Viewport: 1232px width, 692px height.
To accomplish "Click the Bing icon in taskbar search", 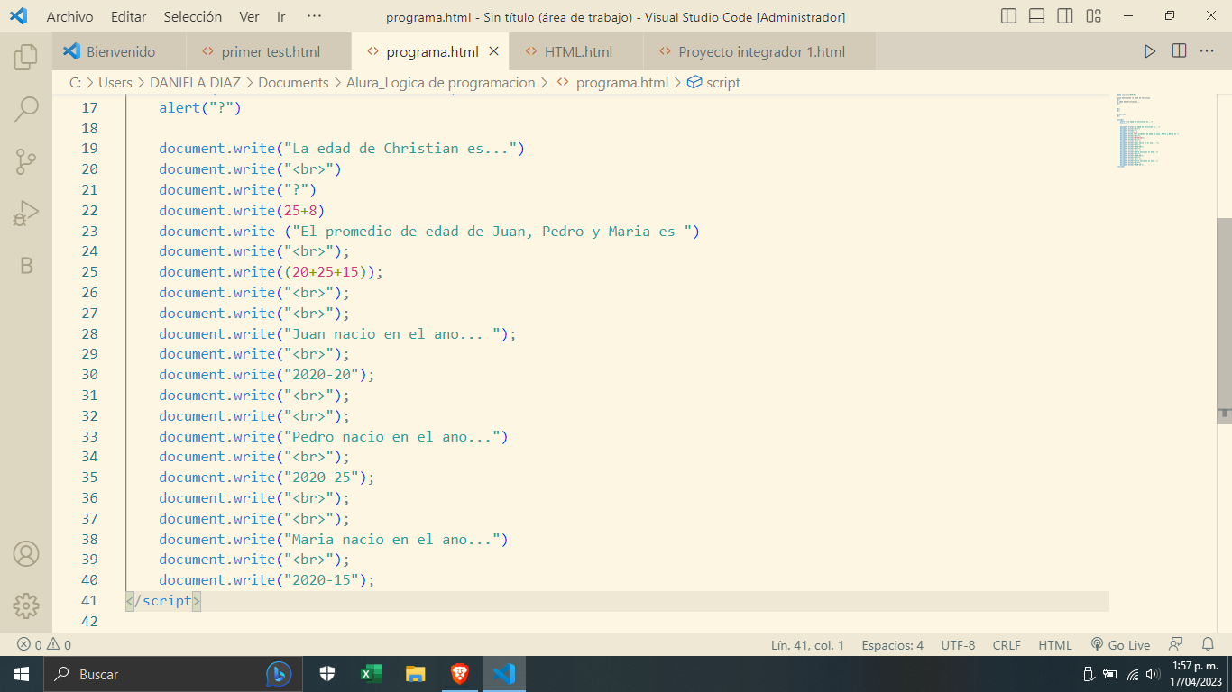I will tap(279, 674).
